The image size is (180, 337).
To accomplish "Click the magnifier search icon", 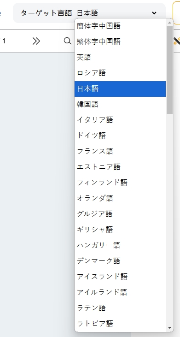I will click(68, 41).
